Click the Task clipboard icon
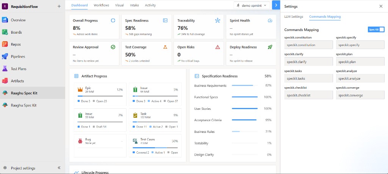The width and height of the screenshot is (388, 174). tap(135, 115)
